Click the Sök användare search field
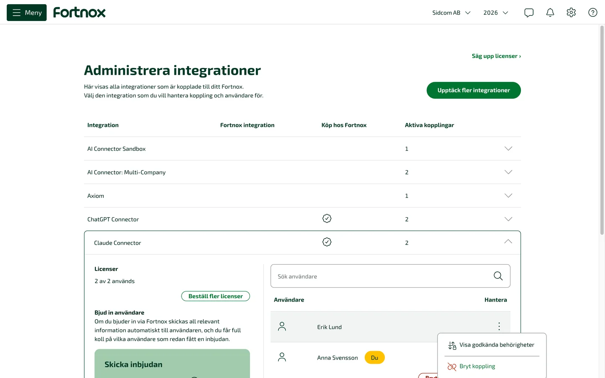Viewport: 605px width, 378px height. [390, 276]
